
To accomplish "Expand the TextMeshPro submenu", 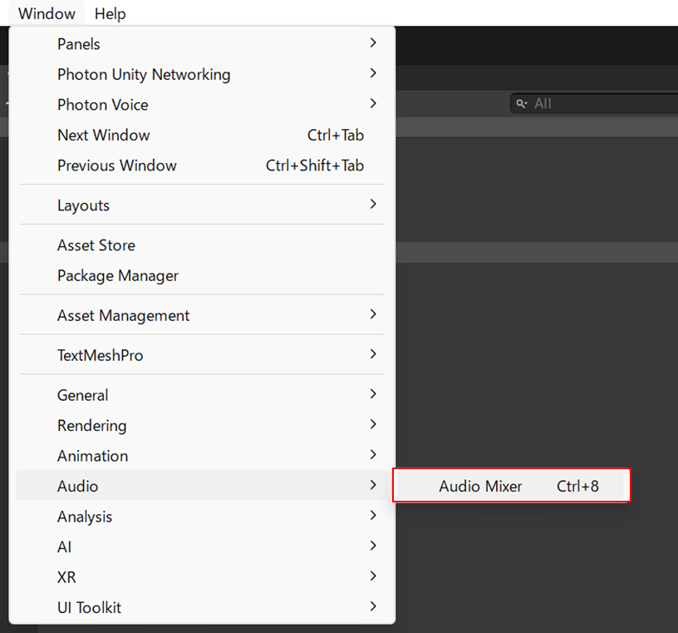I will click(x=202, y=355).
